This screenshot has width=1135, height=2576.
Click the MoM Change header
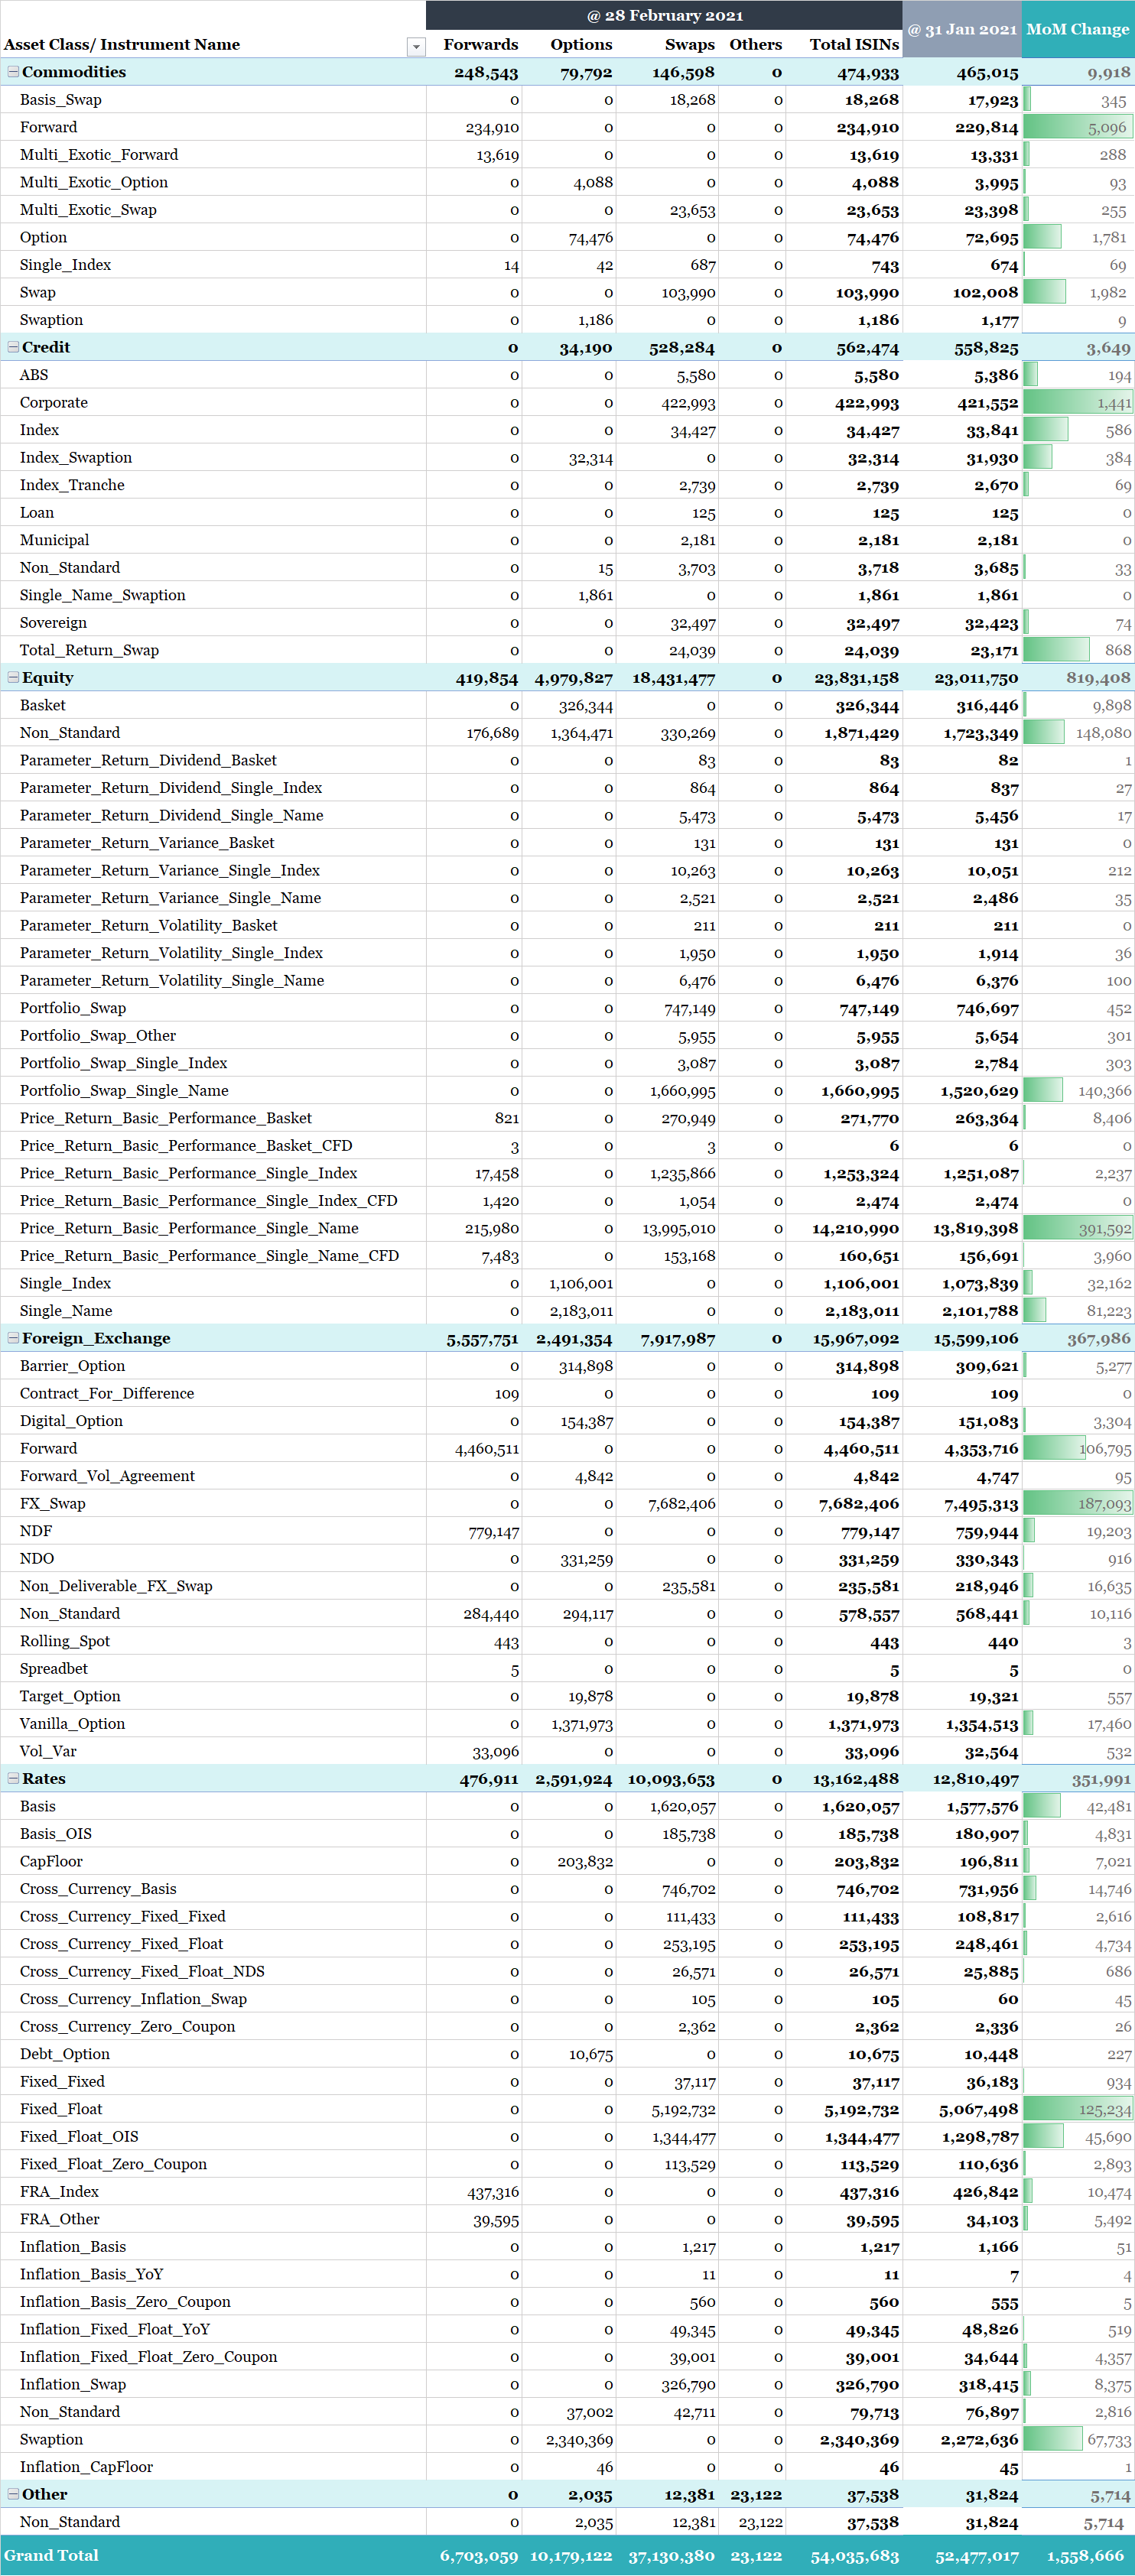pyautogui.click(x=1078, y=29)
